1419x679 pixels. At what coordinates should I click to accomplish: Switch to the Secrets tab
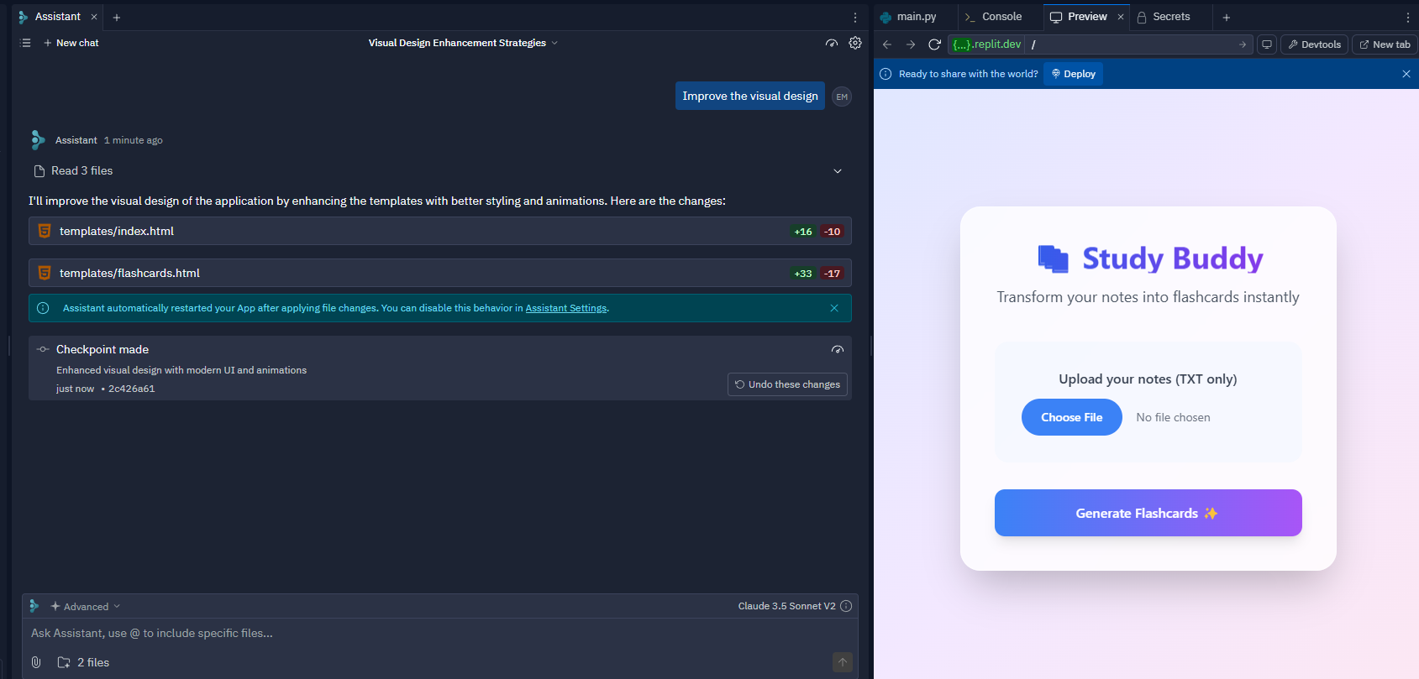click(1164, 17)
